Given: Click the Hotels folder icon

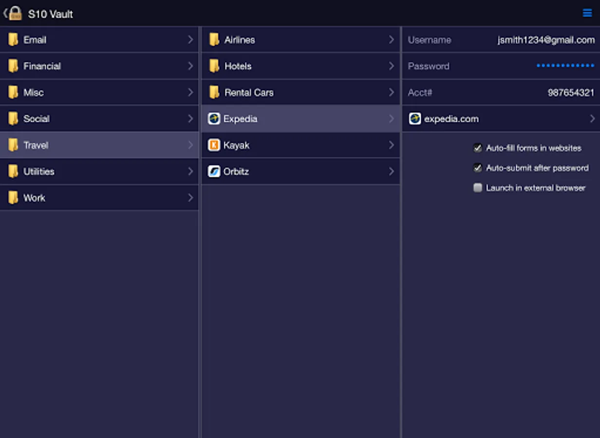Looking at the screenshot, I should coord(214,66).
